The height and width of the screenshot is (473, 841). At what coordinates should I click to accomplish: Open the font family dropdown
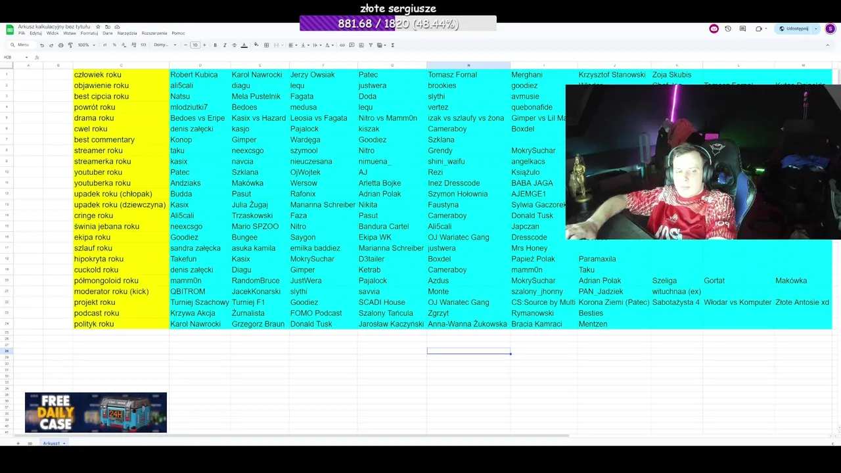coord(165,45)
